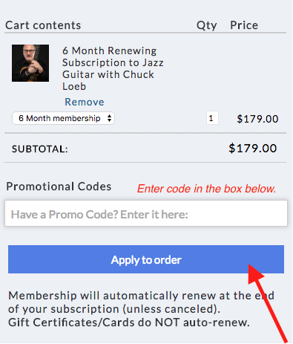Select the quantity field showing 1
The width and height of the screenshot is (293, 344).
212,118
